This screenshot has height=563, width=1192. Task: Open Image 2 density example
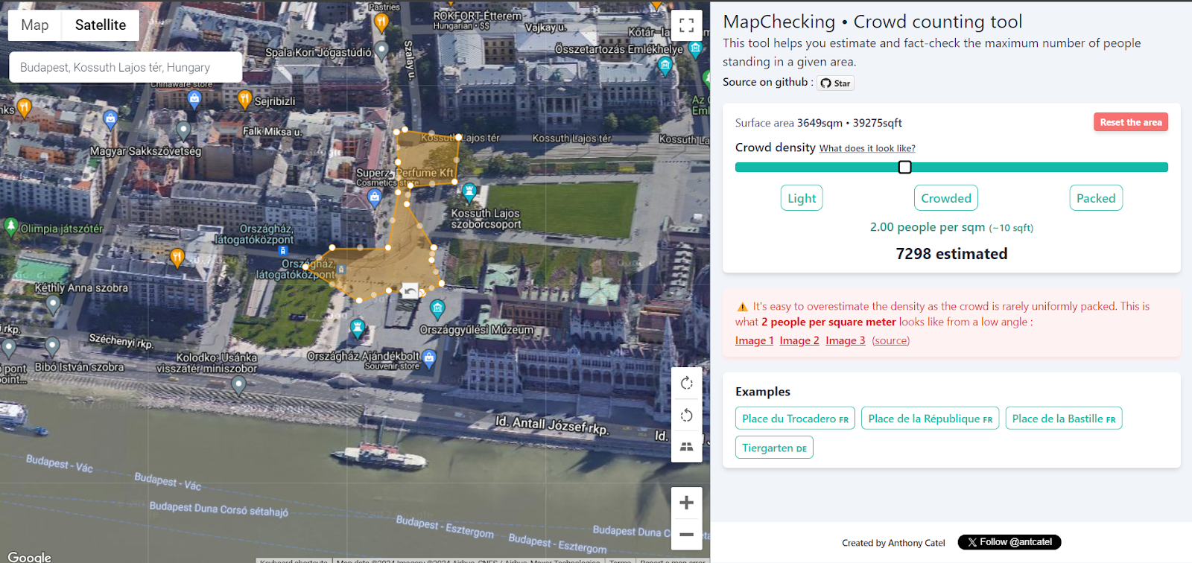(x=799, y=340)
